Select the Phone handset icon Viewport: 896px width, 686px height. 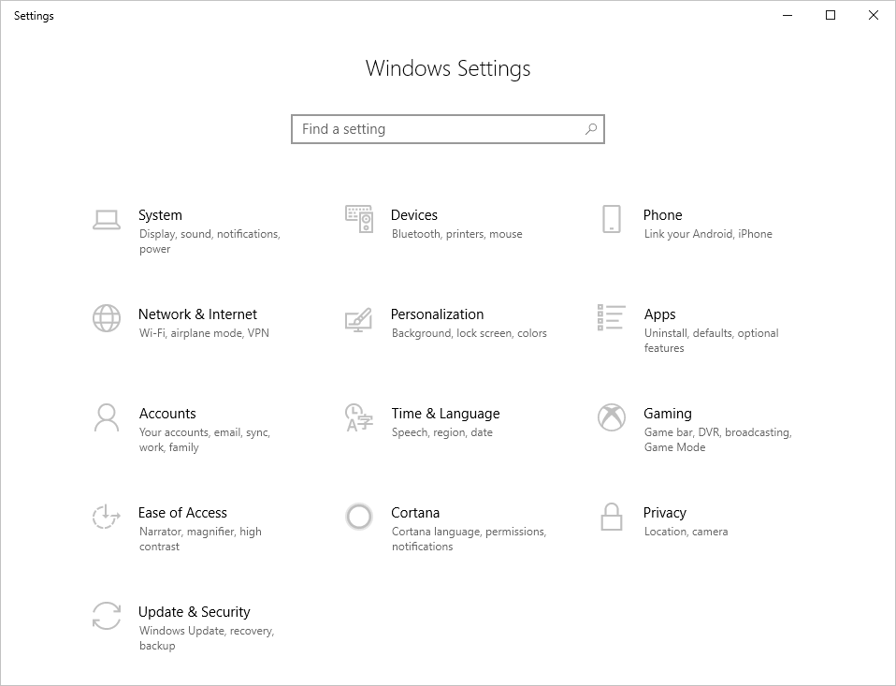click(612, 220)
